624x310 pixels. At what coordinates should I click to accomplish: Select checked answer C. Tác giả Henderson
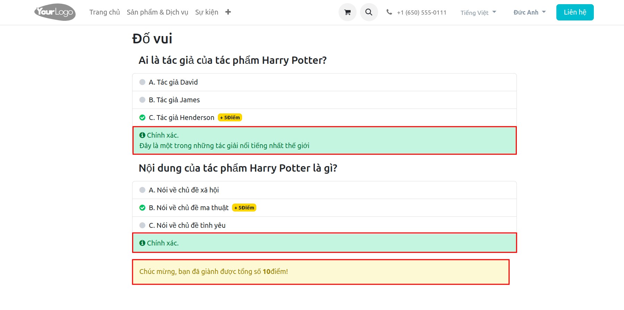click(x=324, y=118)
